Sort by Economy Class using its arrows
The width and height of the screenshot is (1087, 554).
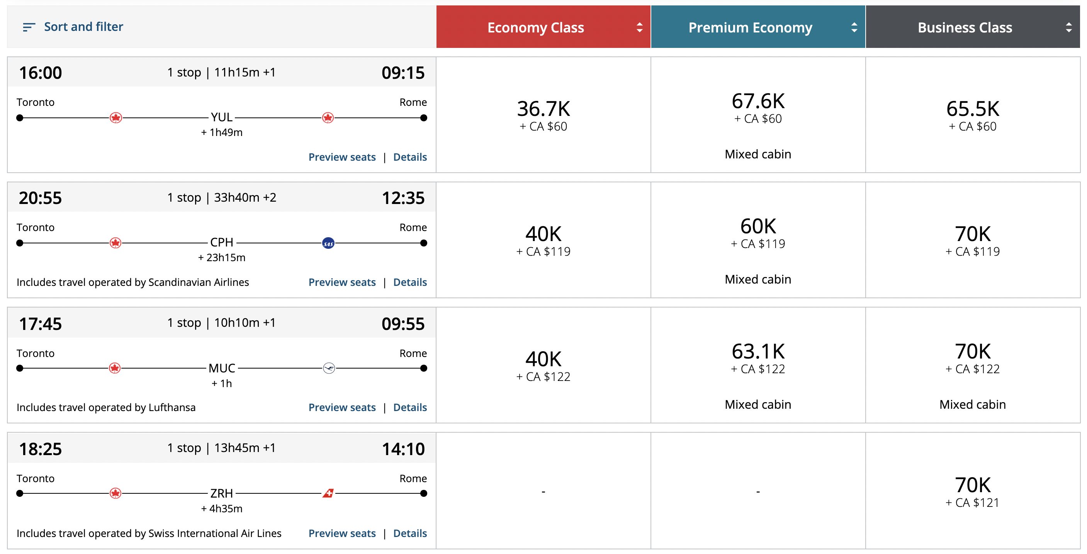click(x=640, y=27)
